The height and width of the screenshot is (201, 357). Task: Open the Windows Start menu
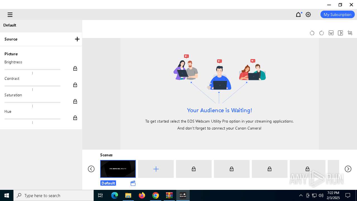7,195
